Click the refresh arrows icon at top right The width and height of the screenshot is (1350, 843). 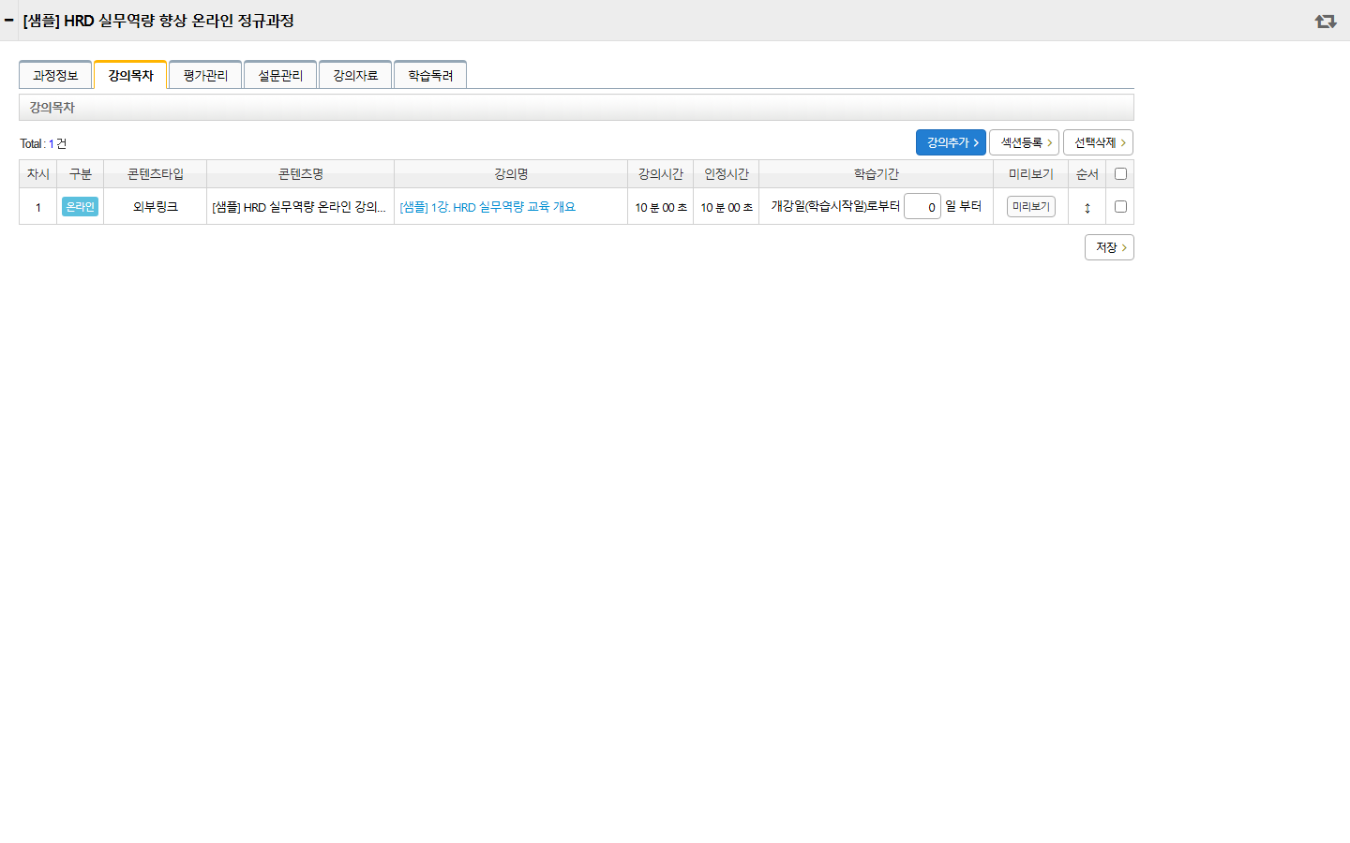1326,21
